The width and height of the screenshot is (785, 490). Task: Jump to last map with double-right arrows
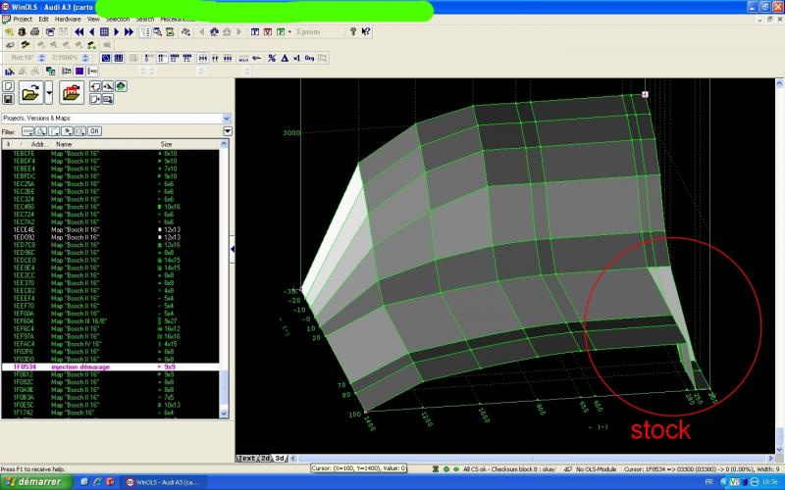coord(129,32)
